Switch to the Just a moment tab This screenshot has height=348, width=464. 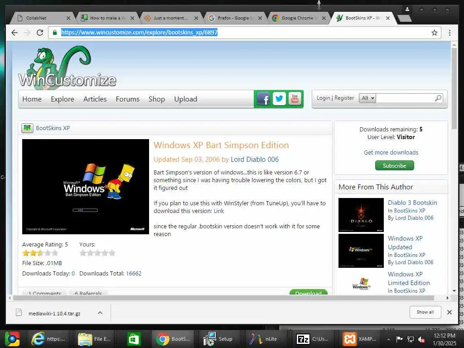tap(171, 18)
